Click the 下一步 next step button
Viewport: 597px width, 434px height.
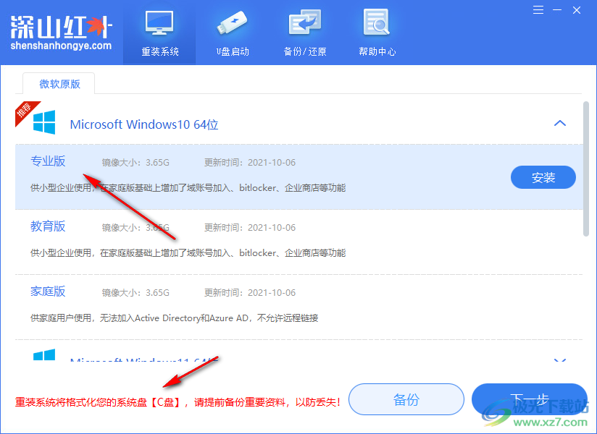point(530,399)
